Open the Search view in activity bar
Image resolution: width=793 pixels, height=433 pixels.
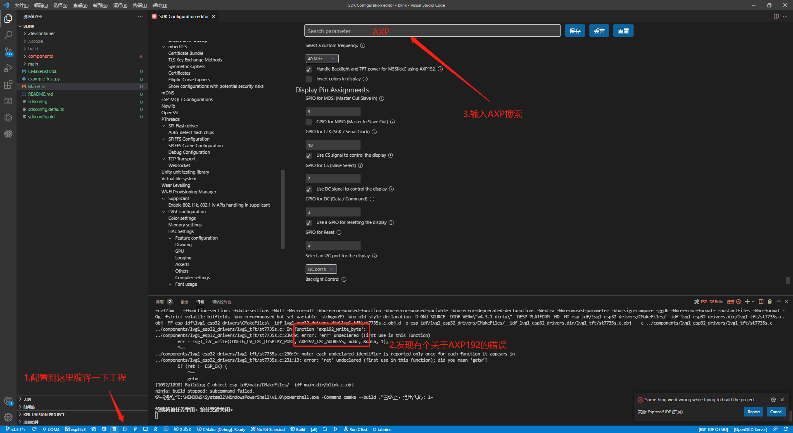click(x=8, y=35)
